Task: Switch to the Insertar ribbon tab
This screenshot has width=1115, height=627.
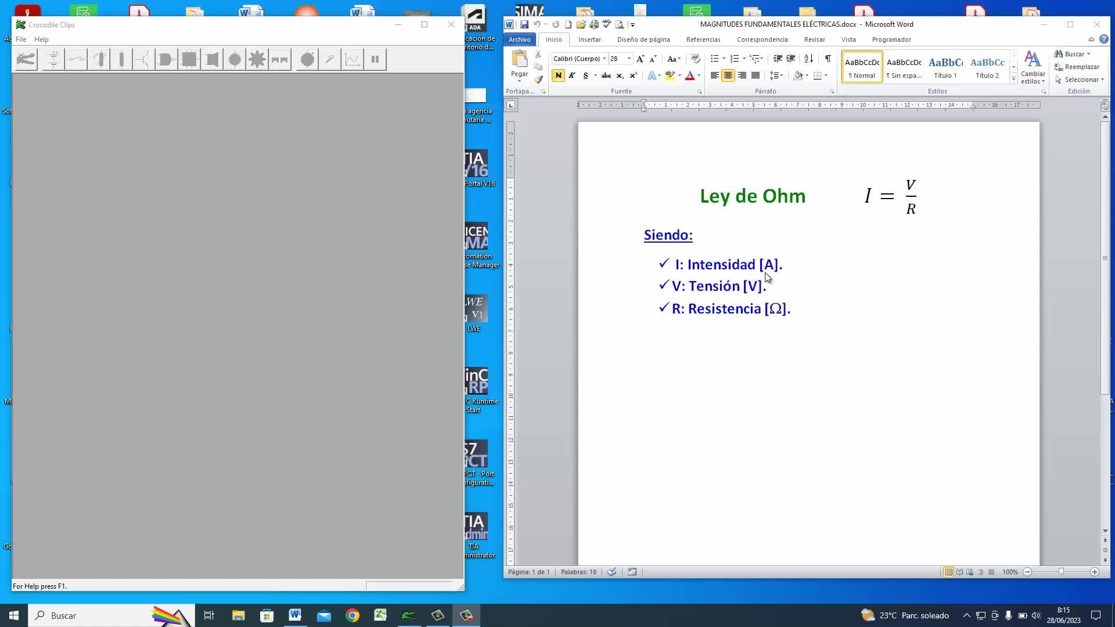Action: click(x=589, y=39)
